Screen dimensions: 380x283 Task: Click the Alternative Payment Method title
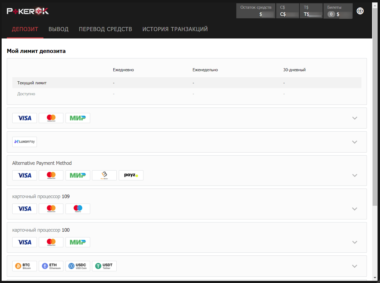point(42,163)
